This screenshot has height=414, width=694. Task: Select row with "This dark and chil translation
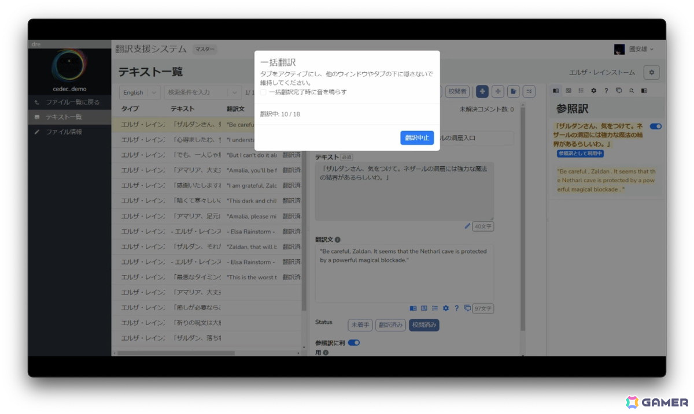tap(207, 201)
